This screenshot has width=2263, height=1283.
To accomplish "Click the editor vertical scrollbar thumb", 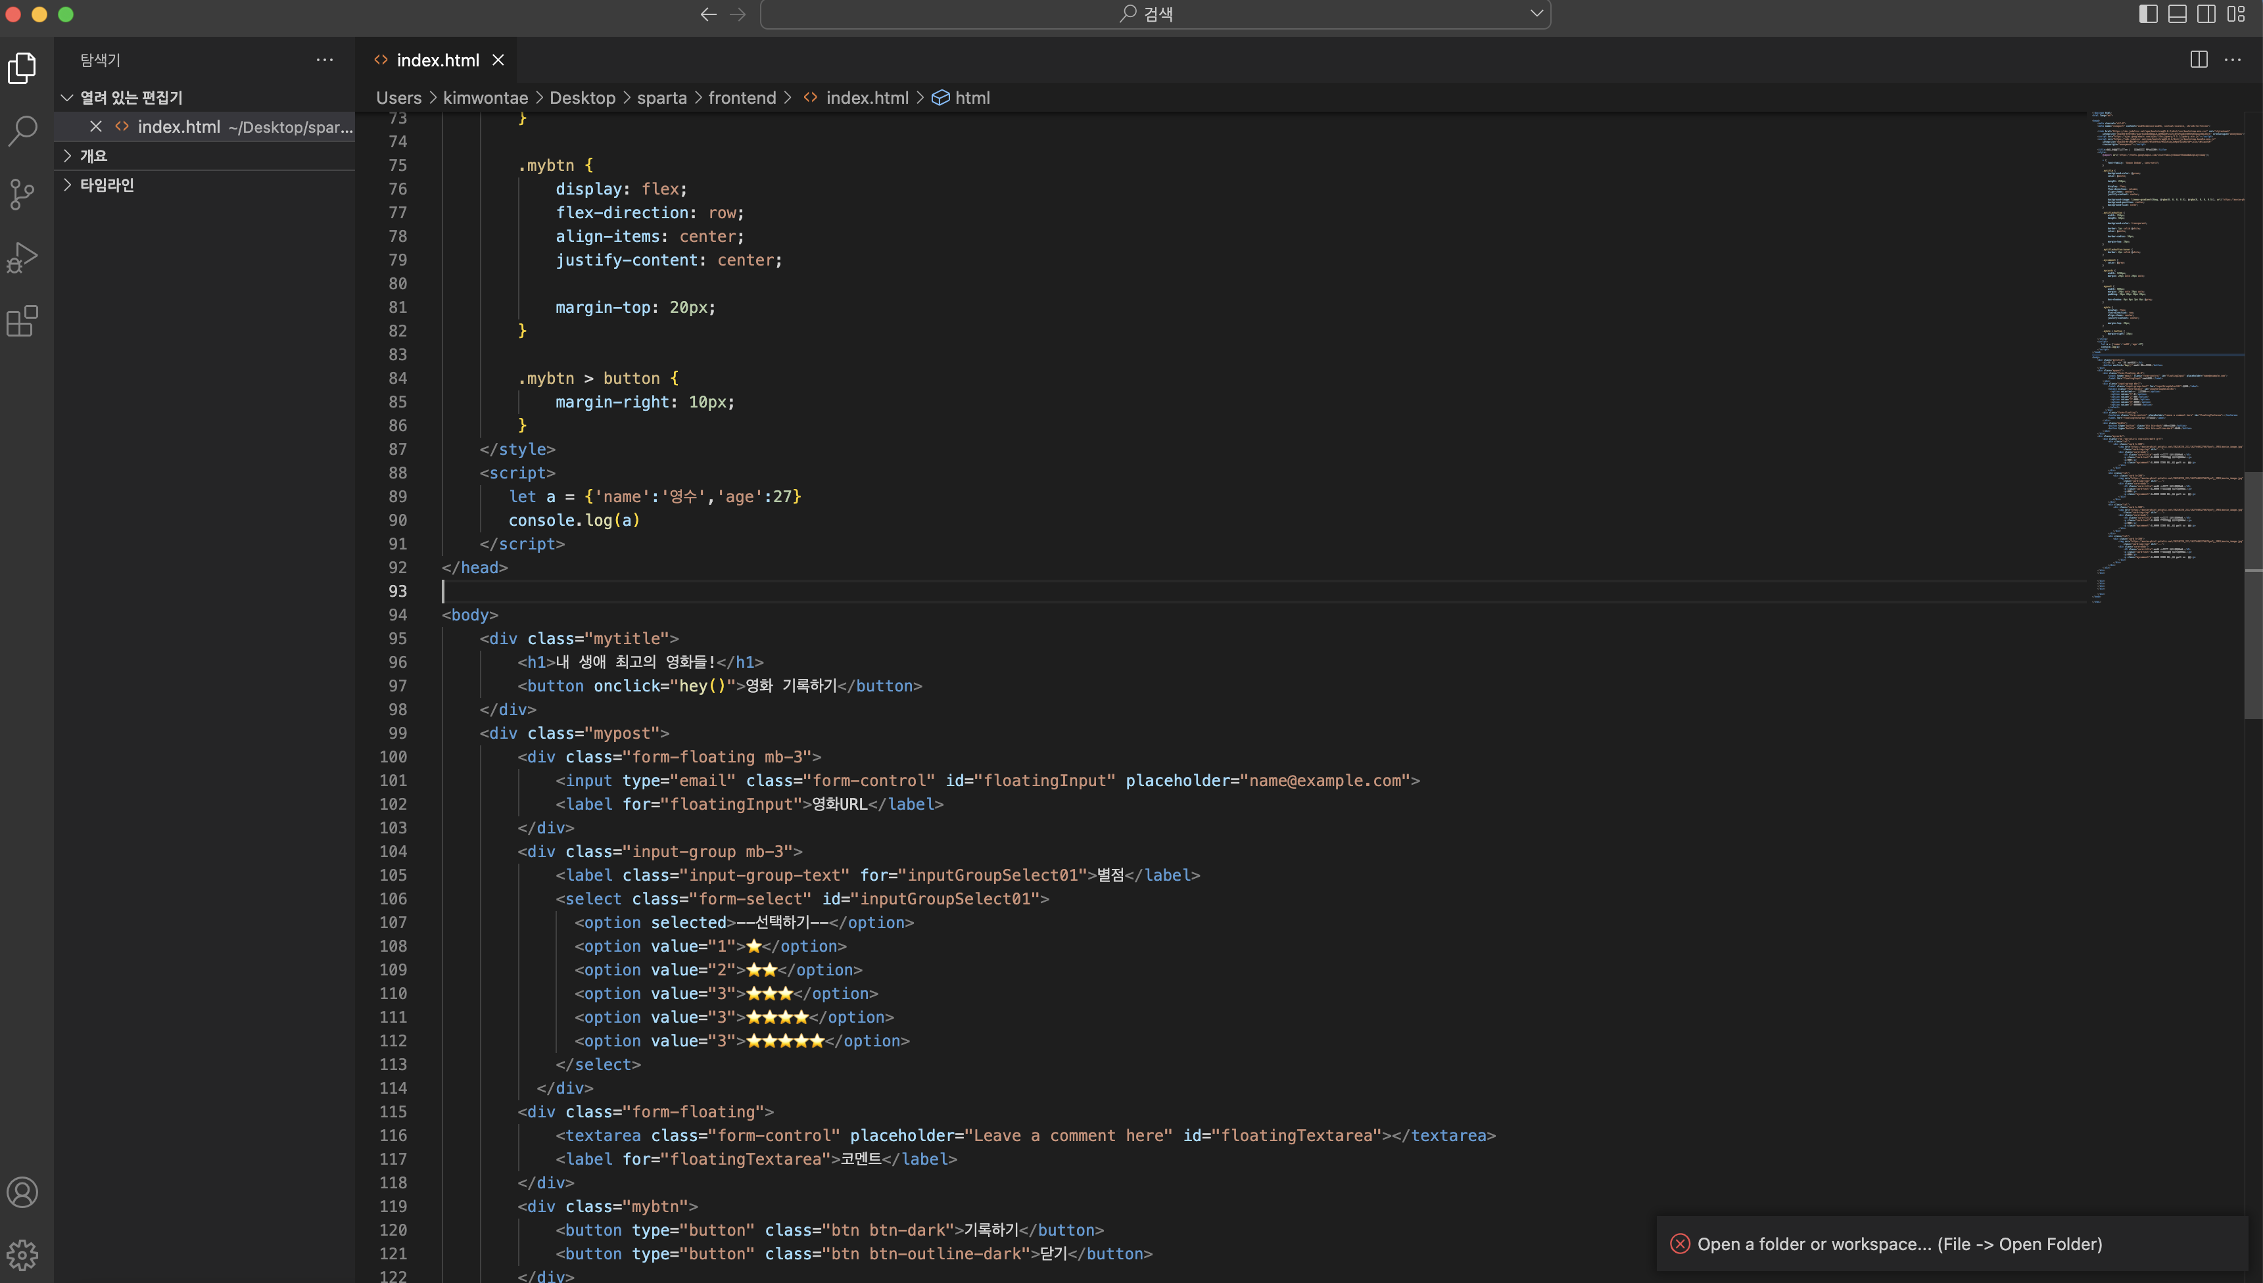I will pos(2253,595).
